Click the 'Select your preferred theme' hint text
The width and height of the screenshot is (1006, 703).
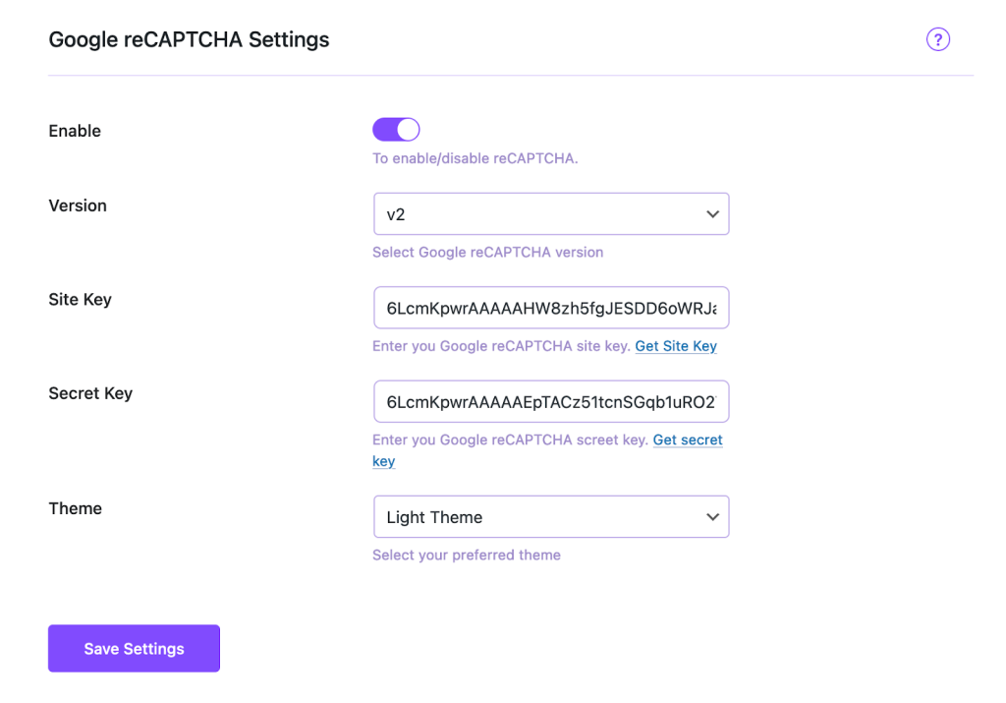tap(467, 555)
